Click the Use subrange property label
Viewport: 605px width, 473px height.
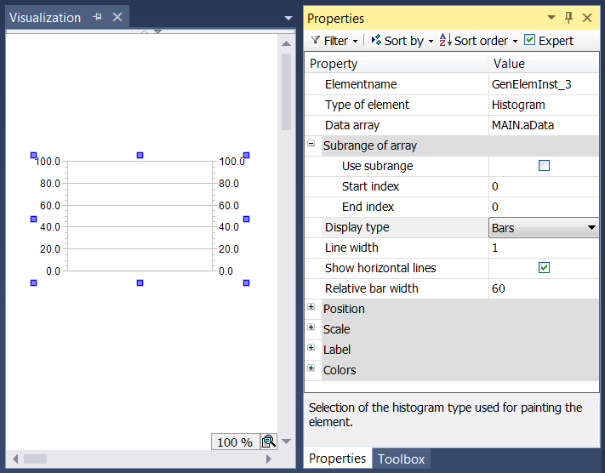click(377, 166)
